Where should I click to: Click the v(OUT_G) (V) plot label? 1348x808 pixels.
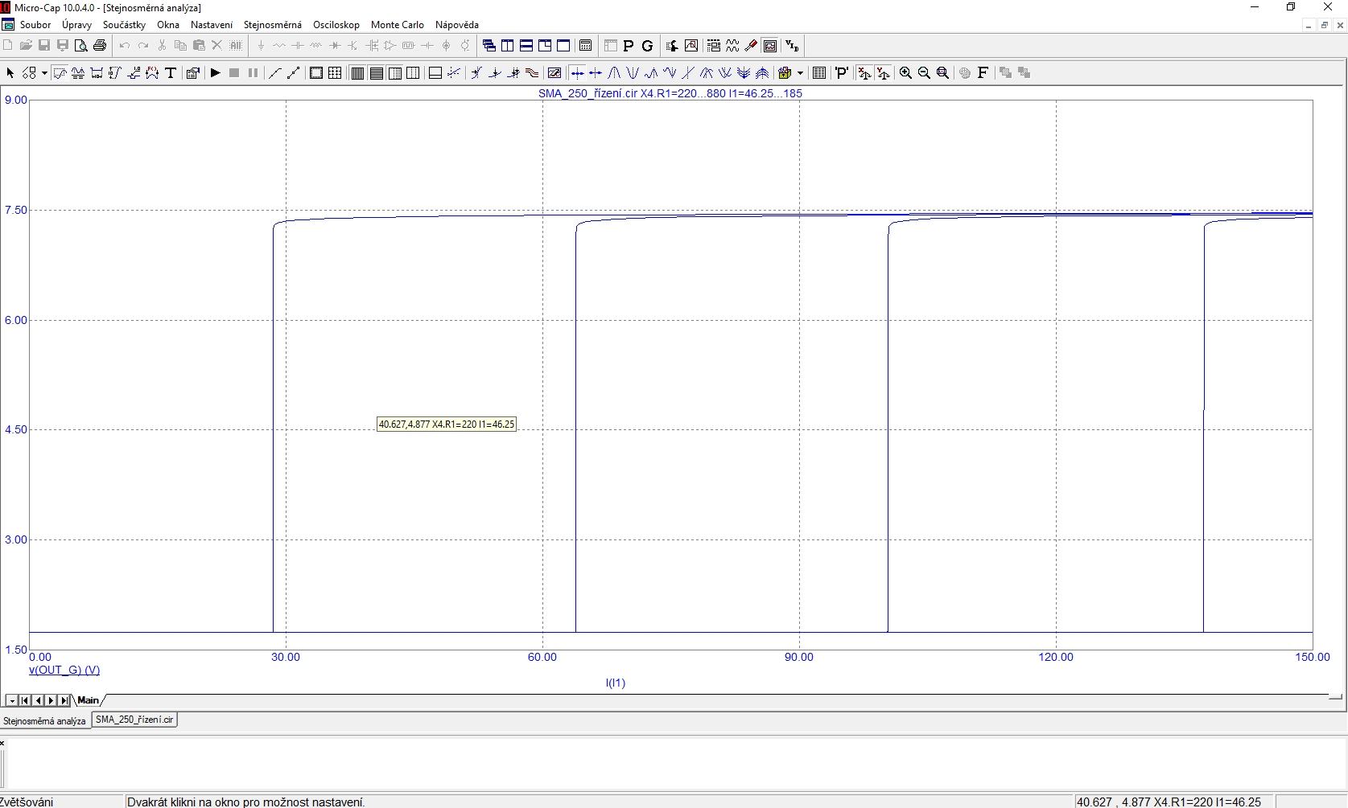coord(64,670)
